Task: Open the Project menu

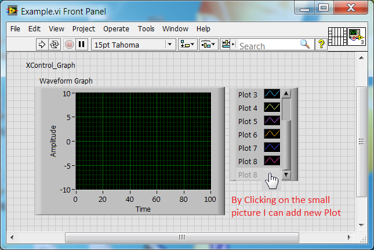Action: [x=83, y=28]
